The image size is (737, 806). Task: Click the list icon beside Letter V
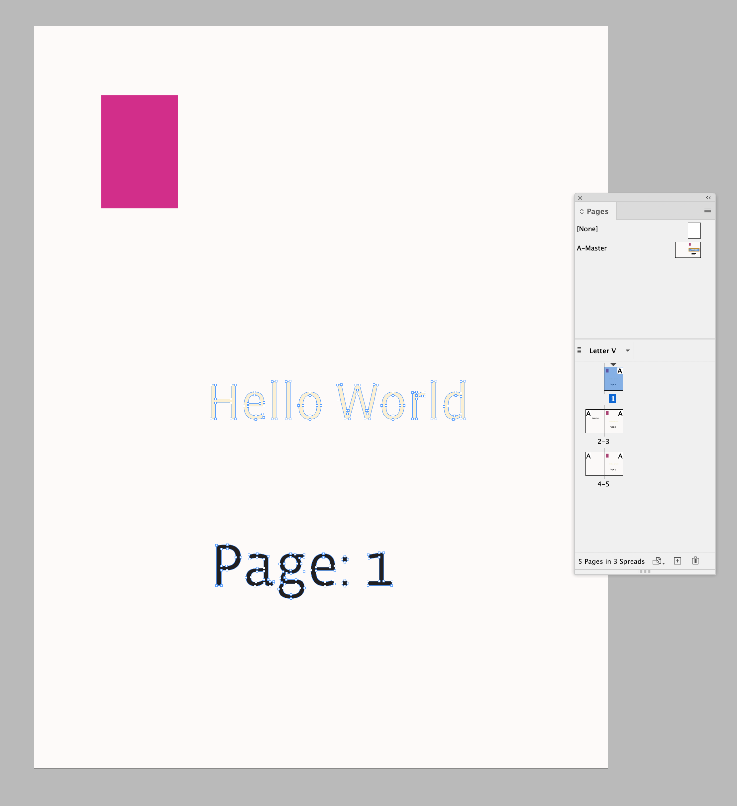pyautogui.click(x=579, y=350)
